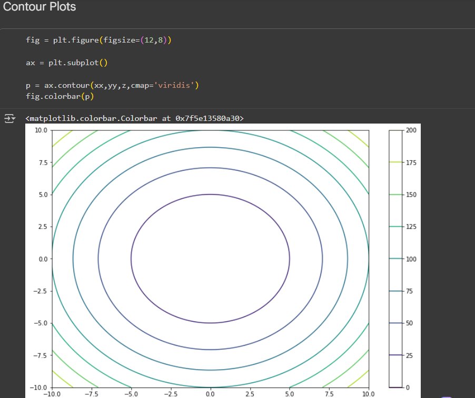This screenshot has height=398, width=475.
Task: Click the matplotlib.colorbar.Colorbar output text
Action: (134, 118)
